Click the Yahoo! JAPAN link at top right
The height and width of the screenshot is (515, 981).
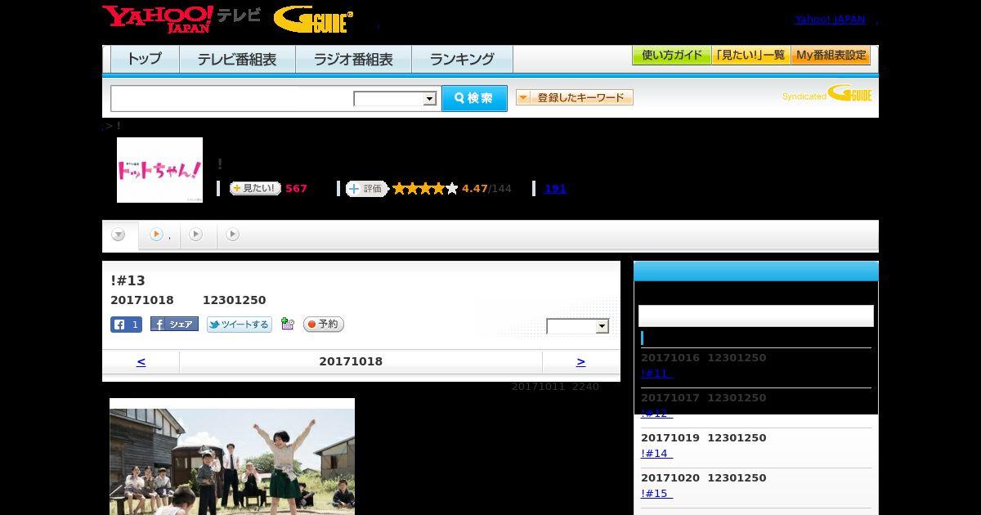(830, 20)
